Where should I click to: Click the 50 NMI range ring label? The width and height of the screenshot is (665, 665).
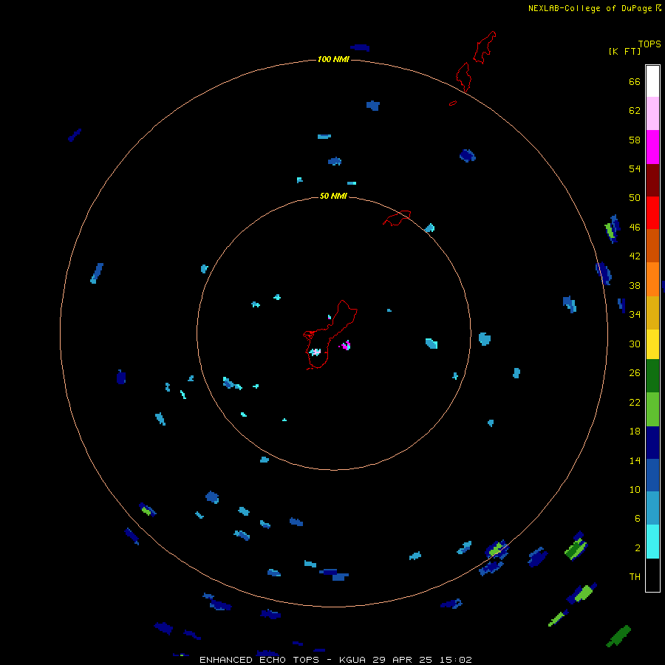[333, 196]
